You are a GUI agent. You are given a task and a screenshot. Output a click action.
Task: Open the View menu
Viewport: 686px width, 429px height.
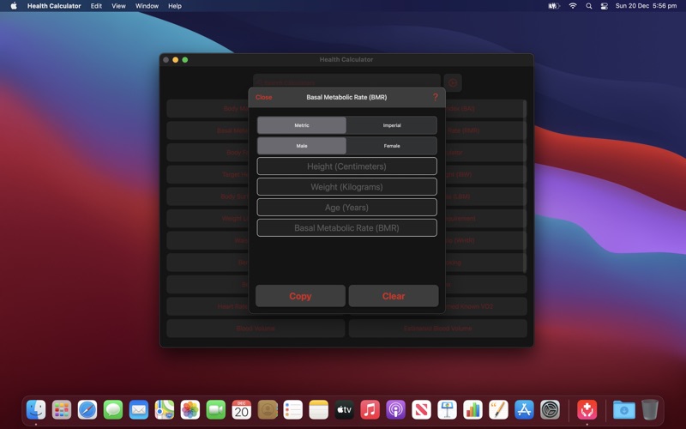coord(118,6)
